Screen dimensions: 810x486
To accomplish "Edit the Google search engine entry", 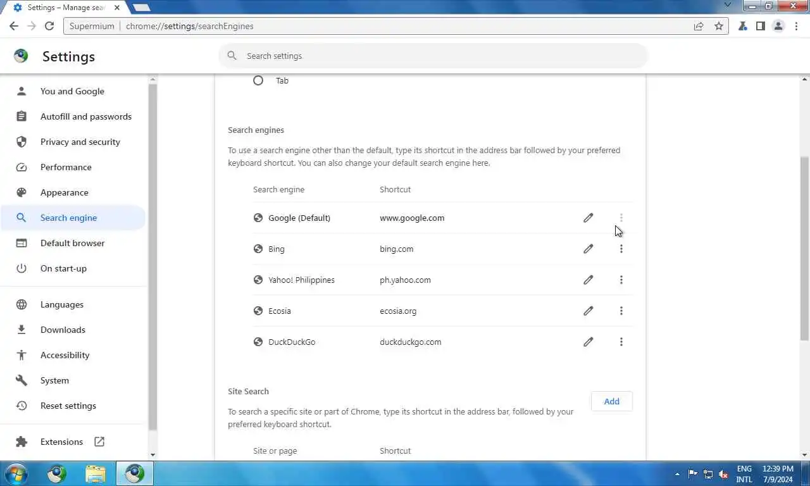I will (x=589, y=218).
